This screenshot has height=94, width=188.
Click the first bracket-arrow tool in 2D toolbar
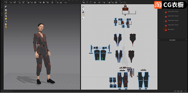[83, 2]
